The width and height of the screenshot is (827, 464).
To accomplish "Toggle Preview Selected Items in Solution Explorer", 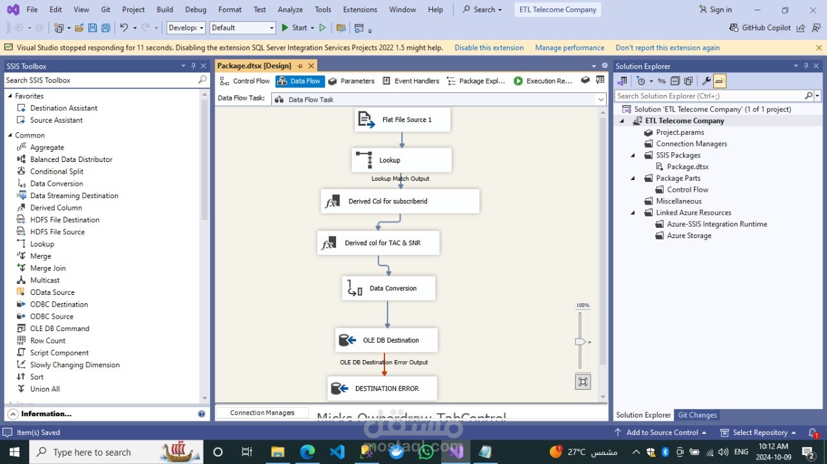I will click(720, 81).
